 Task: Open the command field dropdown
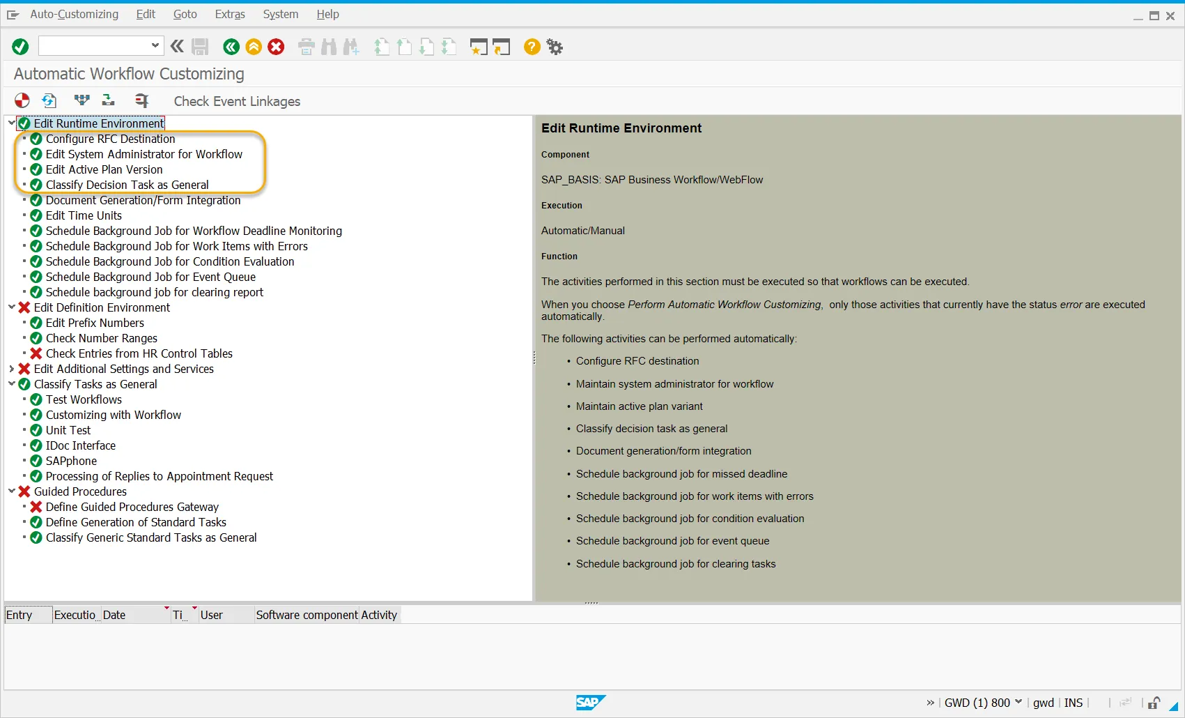(x=155, y=46)
